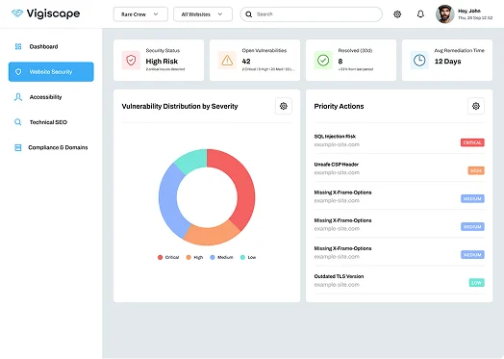Toggle High legend entry
504x359 pixels.
pos(194,257)
